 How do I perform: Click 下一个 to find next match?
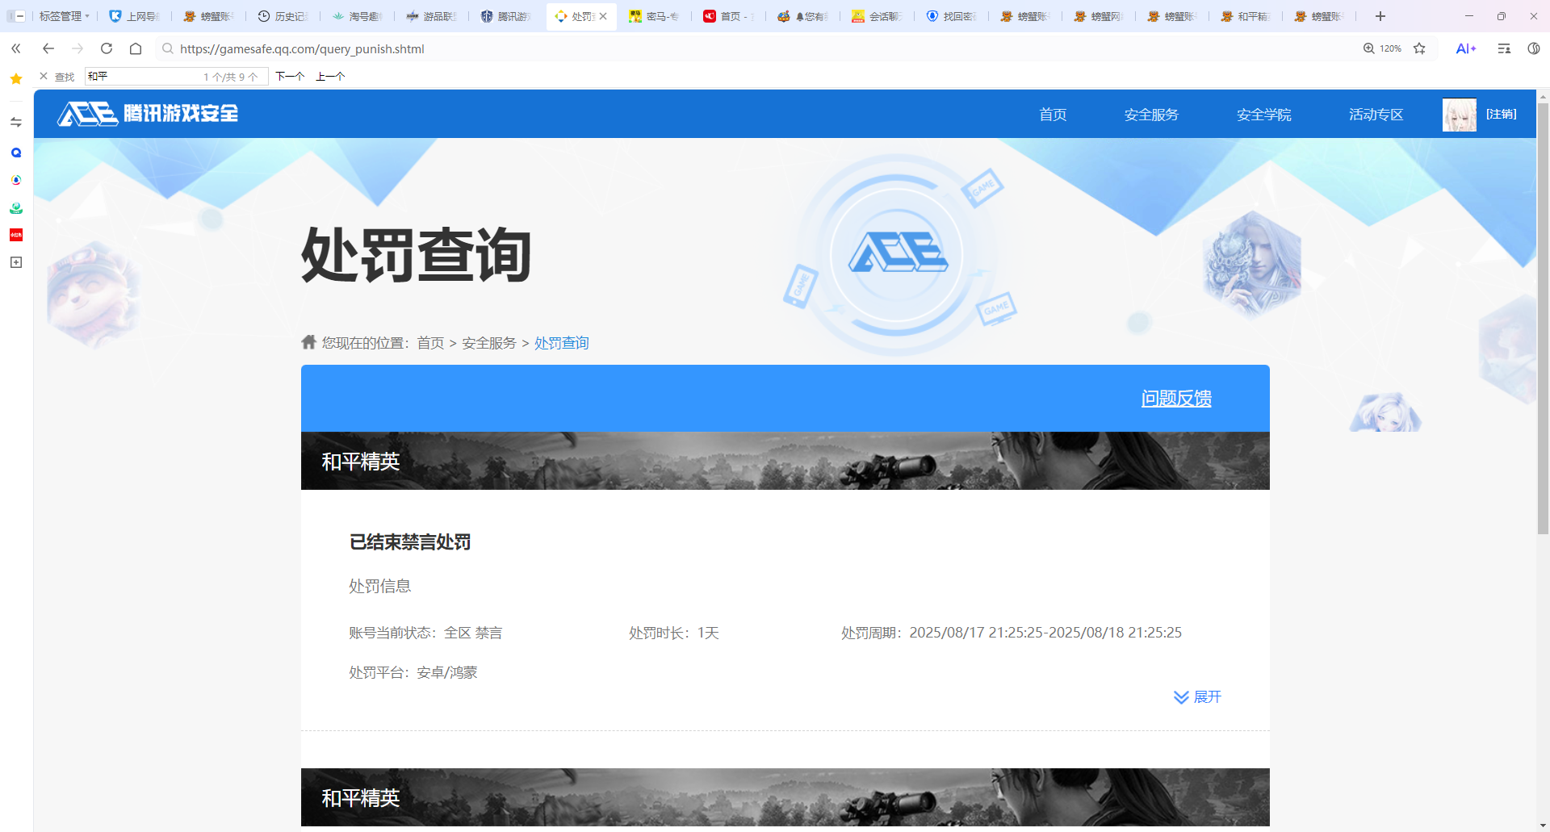pyautogui.click(x=290, y=76)
